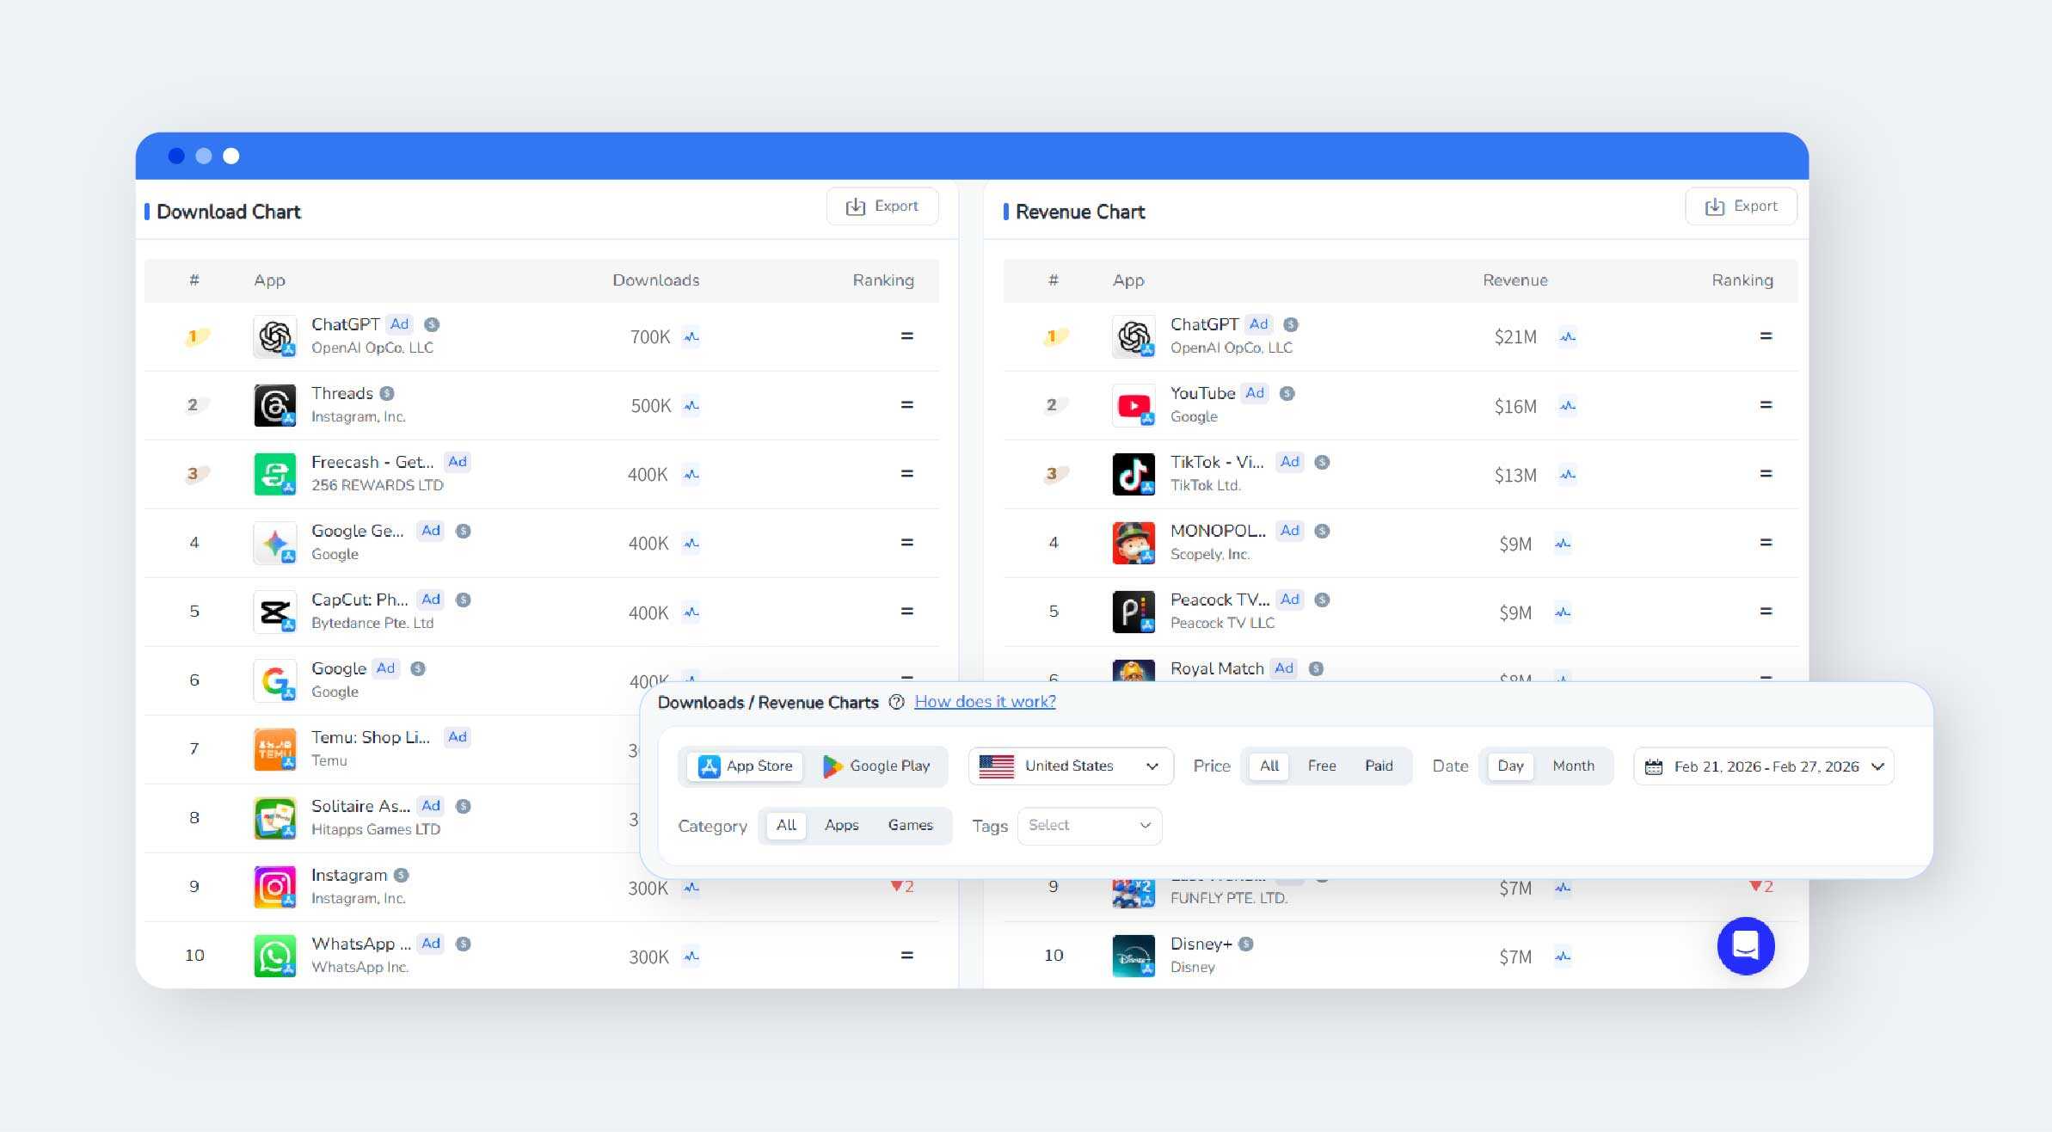Set the price filter to Free
The image size is (2052, 1132).
[x=1321, y=766]
